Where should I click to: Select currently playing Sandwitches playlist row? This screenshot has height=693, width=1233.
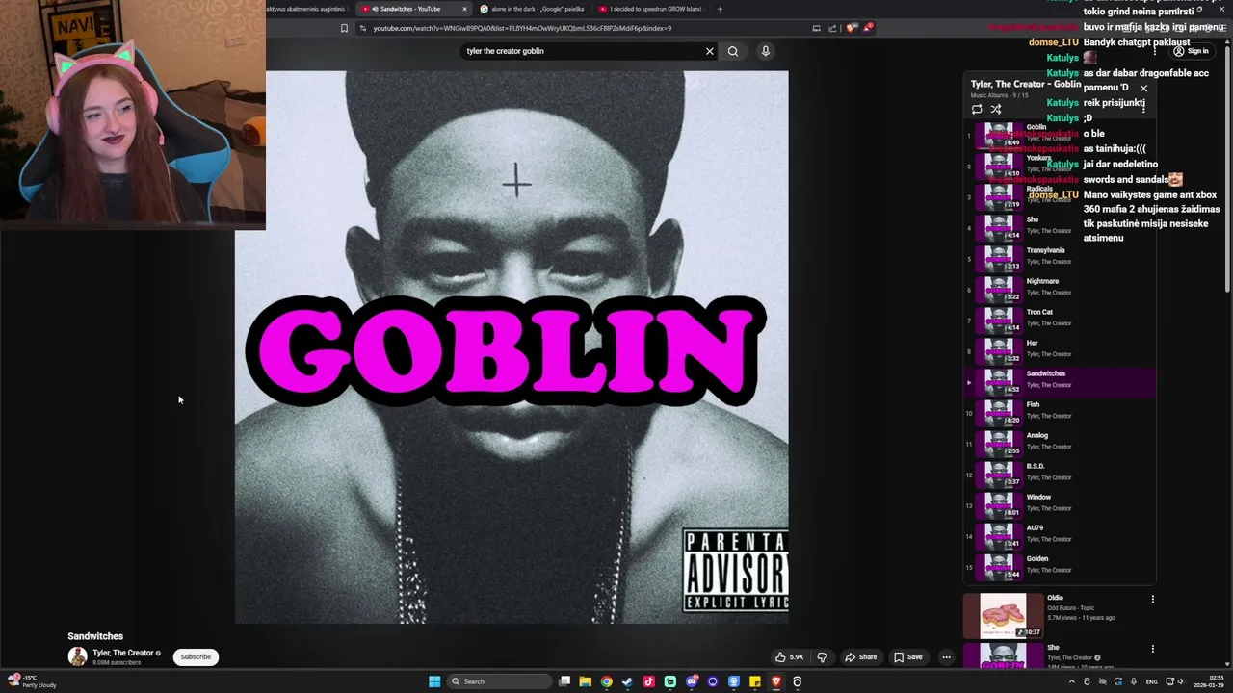point(1060,381)
